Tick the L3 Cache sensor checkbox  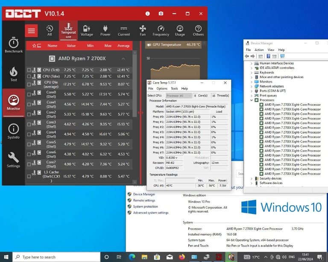pos(29,176)
